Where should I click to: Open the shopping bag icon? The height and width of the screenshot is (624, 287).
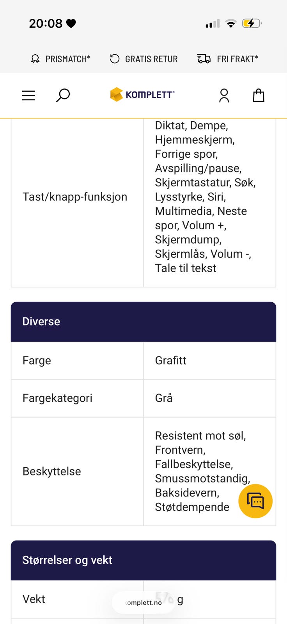coord(258,95)
